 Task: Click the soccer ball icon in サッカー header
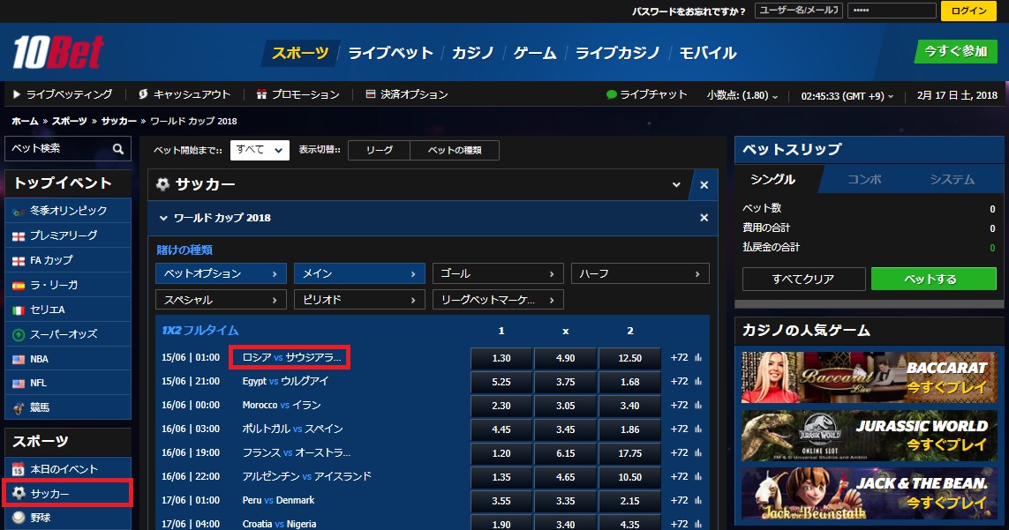click(x=162, y=184)
